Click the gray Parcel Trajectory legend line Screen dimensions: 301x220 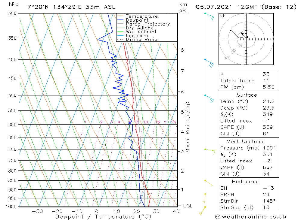120,24
